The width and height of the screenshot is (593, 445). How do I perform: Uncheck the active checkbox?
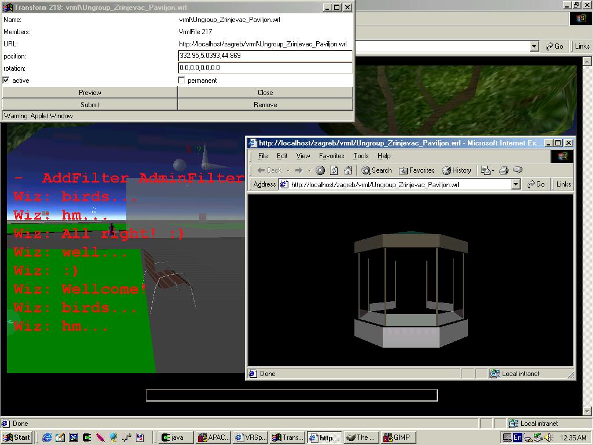pos(6,81)
